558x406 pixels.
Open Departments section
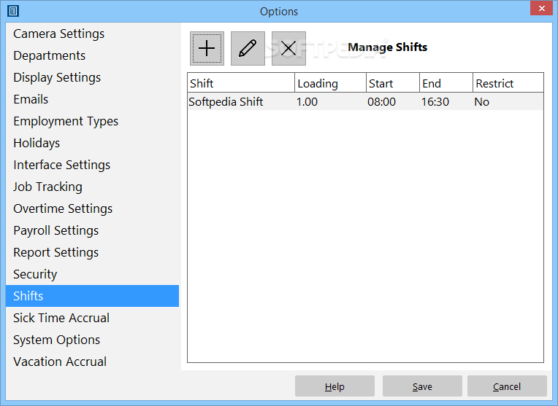[92, 55]
